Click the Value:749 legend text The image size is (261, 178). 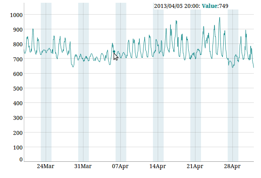[x=215, y=6]
